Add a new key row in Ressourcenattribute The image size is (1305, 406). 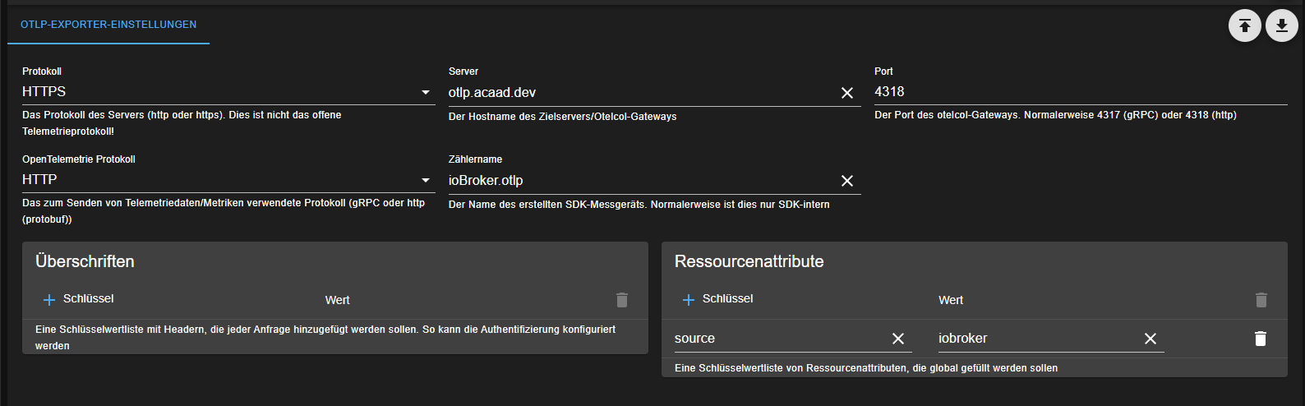689,300
